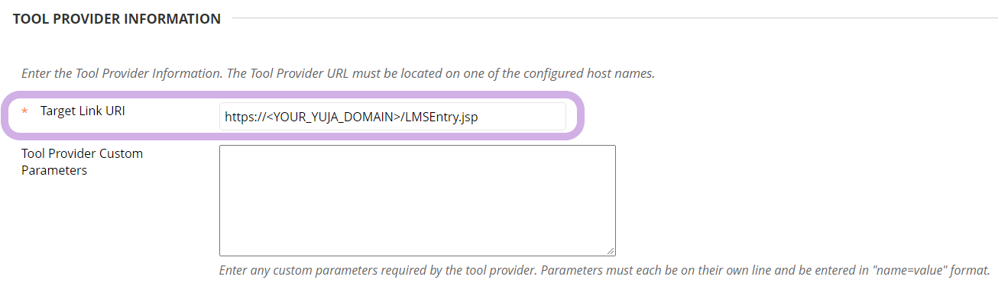Click the Tool Provider Custom Parameters label
The width and height of the screenshot is (998, 296).
click(82, 162)
